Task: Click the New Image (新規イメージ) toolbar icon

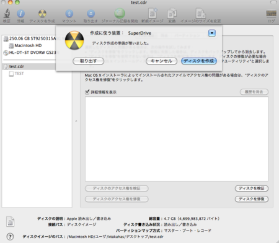Action: click(x=153, y=14)
